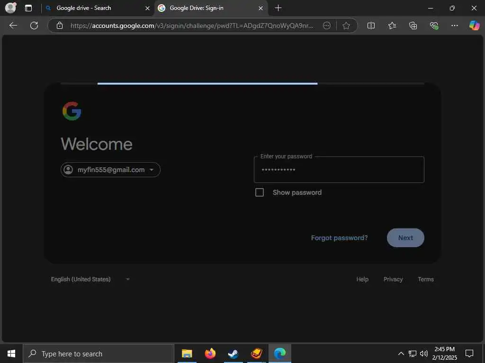Minimize the Edge browser window
Screen dimensions: 485x363
tap(430, 9)
